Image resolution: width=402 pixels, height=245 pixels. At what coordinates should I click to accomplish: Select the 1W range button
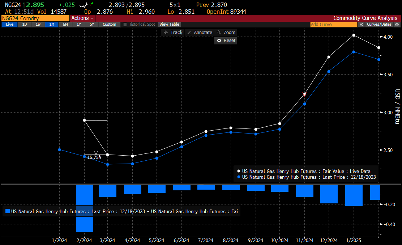click(38, 25)
